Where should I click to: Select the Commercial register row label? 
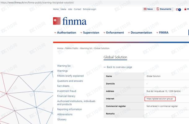click(116, 106)
